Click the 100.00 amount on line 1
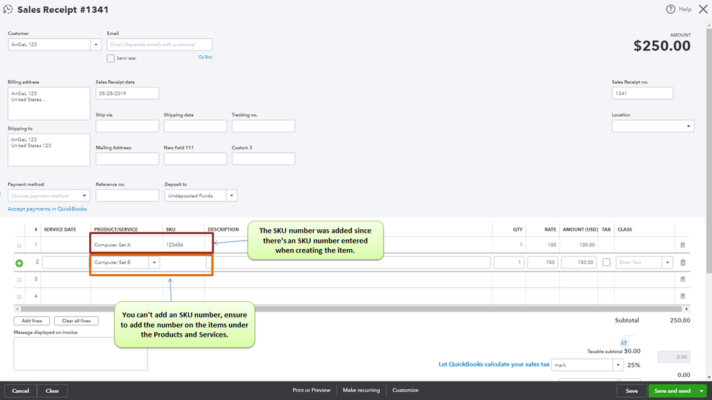Screen dimensions: 712x400 tap(587, 245)
